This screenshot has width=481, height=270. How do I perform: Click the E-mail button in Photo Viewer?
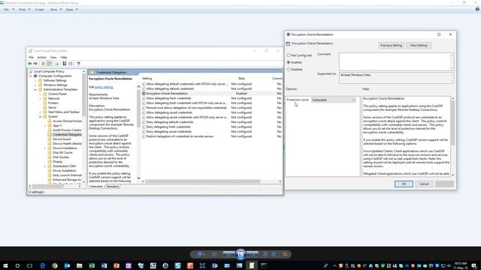coord(39,10)
